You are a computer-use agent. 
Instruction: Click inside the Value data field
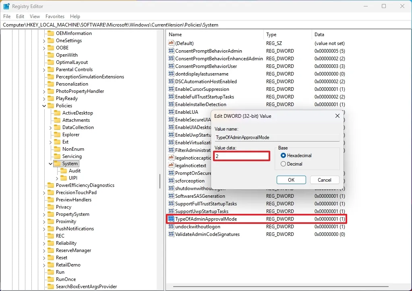241,156
